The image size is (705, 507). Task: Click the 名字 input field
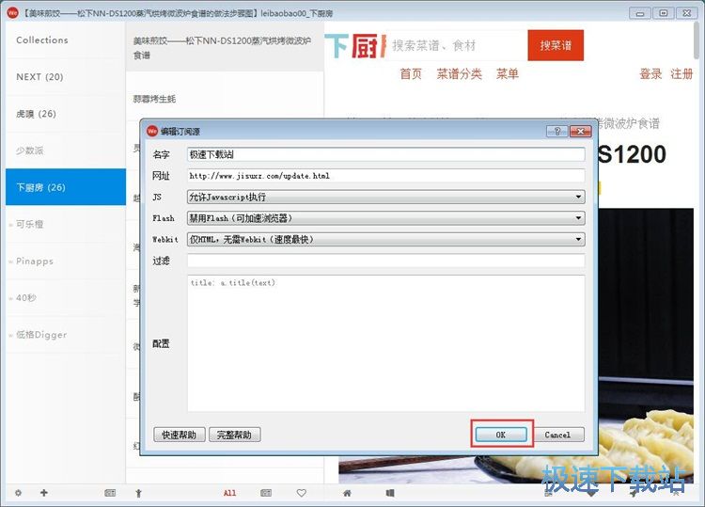385,154
